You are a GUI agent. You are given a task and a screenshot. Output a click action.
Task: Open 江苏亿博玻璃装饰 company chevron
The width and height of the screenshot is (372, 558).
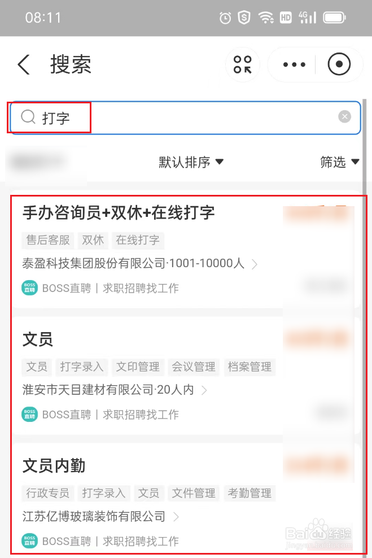[x=176, y=517]
